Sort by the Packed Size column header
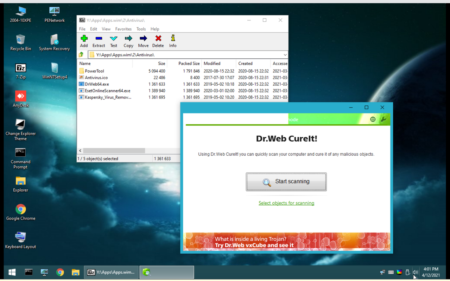Viewport: 450px width, 281px height. coord(184,64)
